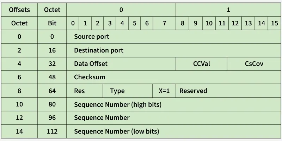
Task: Click the CsCov cell
Action: [254, 64]
